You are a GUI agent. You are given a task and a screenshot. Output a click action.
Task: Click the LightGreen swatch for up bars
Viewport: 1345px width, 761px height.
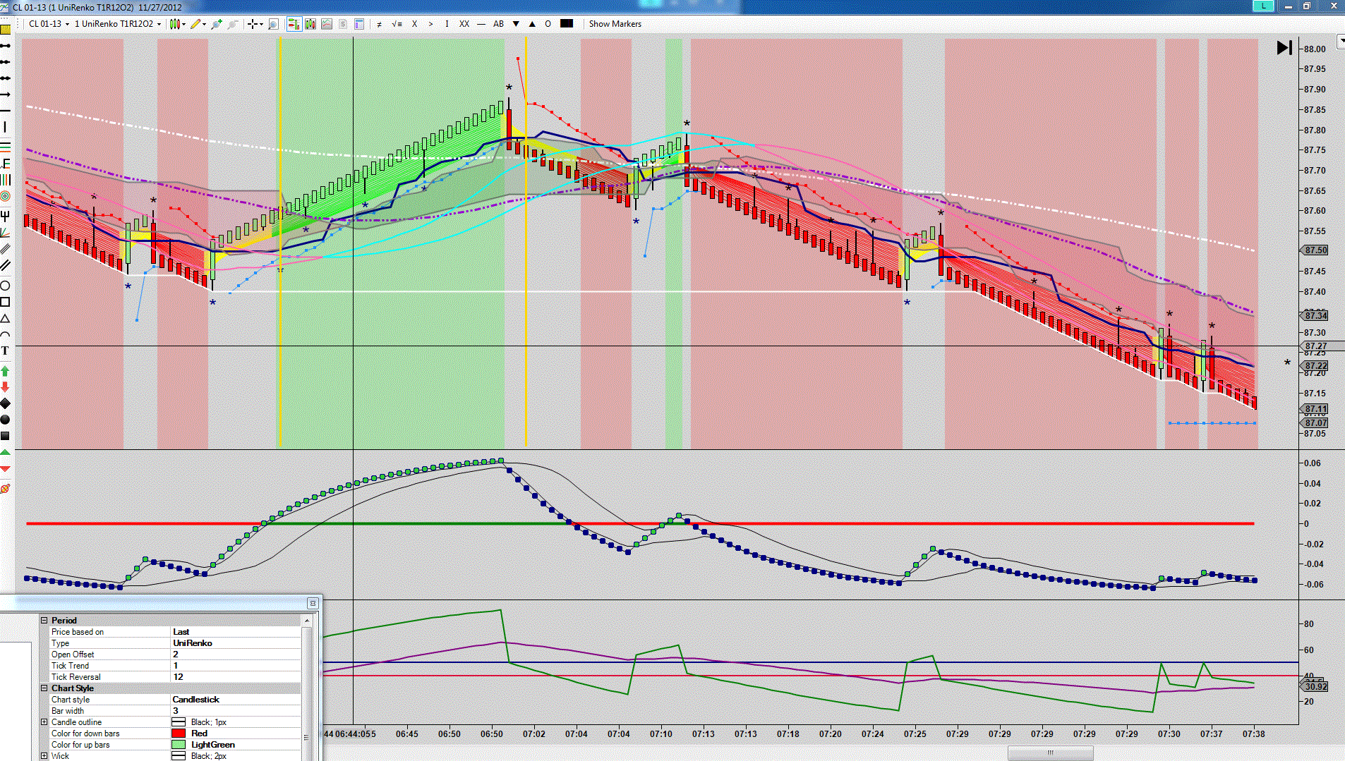click(x=179, y=745)
